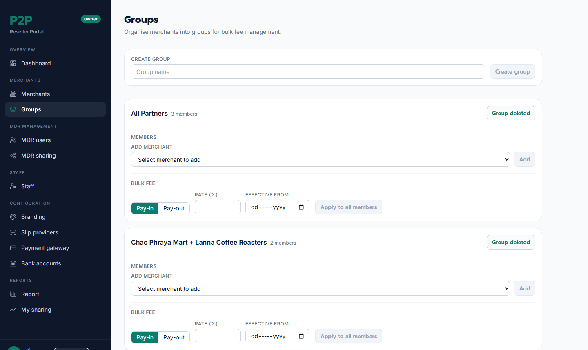This screenshot has height=350, width=588.
Task: Open calendar picker in All Partners date field
Action: tap(301, 207)
